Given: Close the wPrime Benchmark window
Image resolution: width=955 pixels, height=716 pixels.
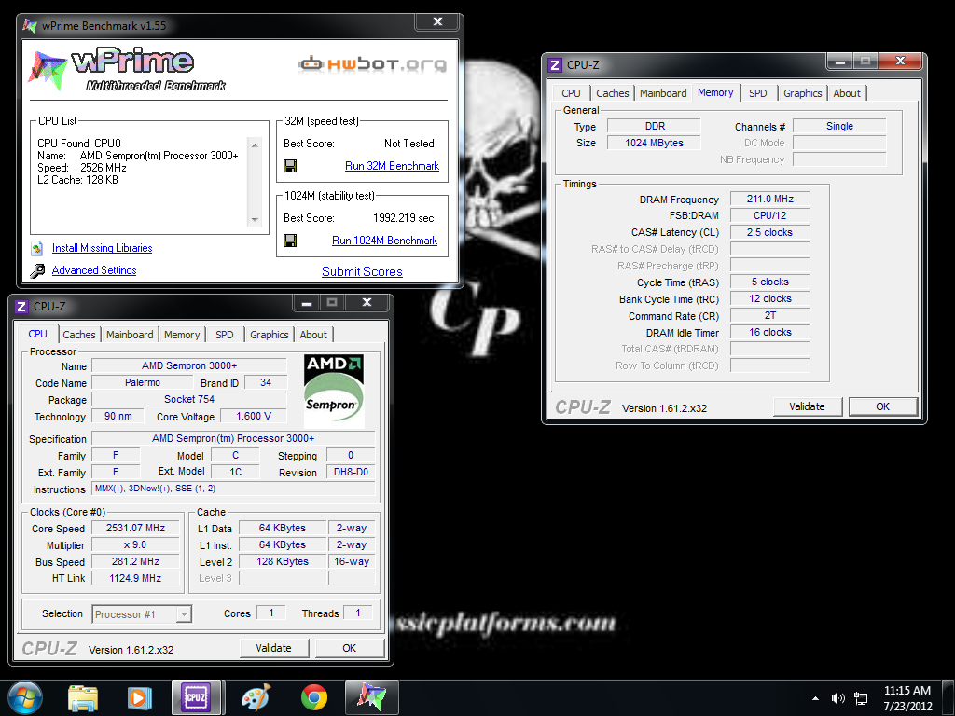Looking at the screenshot, I should 437,22.
